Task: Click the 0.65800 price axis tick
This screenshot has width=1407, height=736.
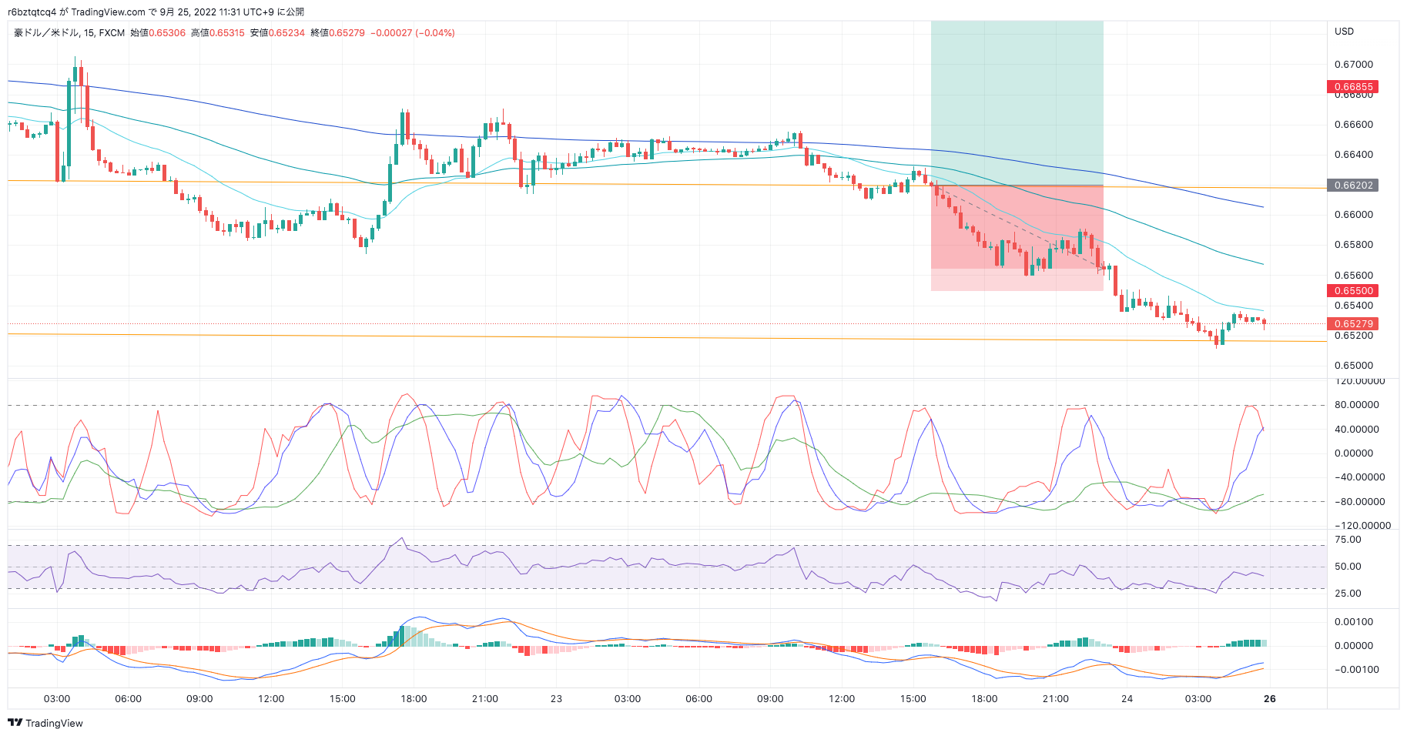Action: [1353, 245]
